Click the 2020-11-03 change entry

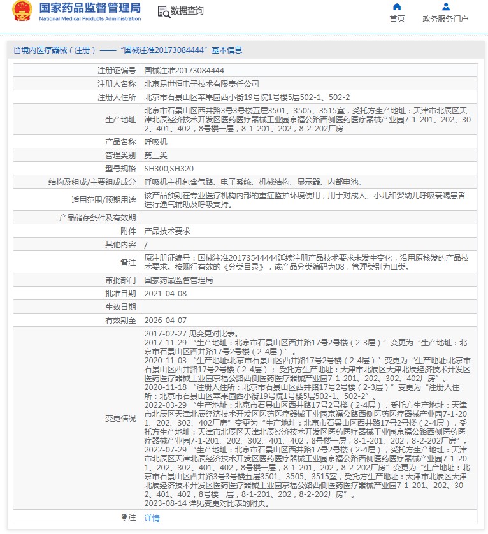308,370
